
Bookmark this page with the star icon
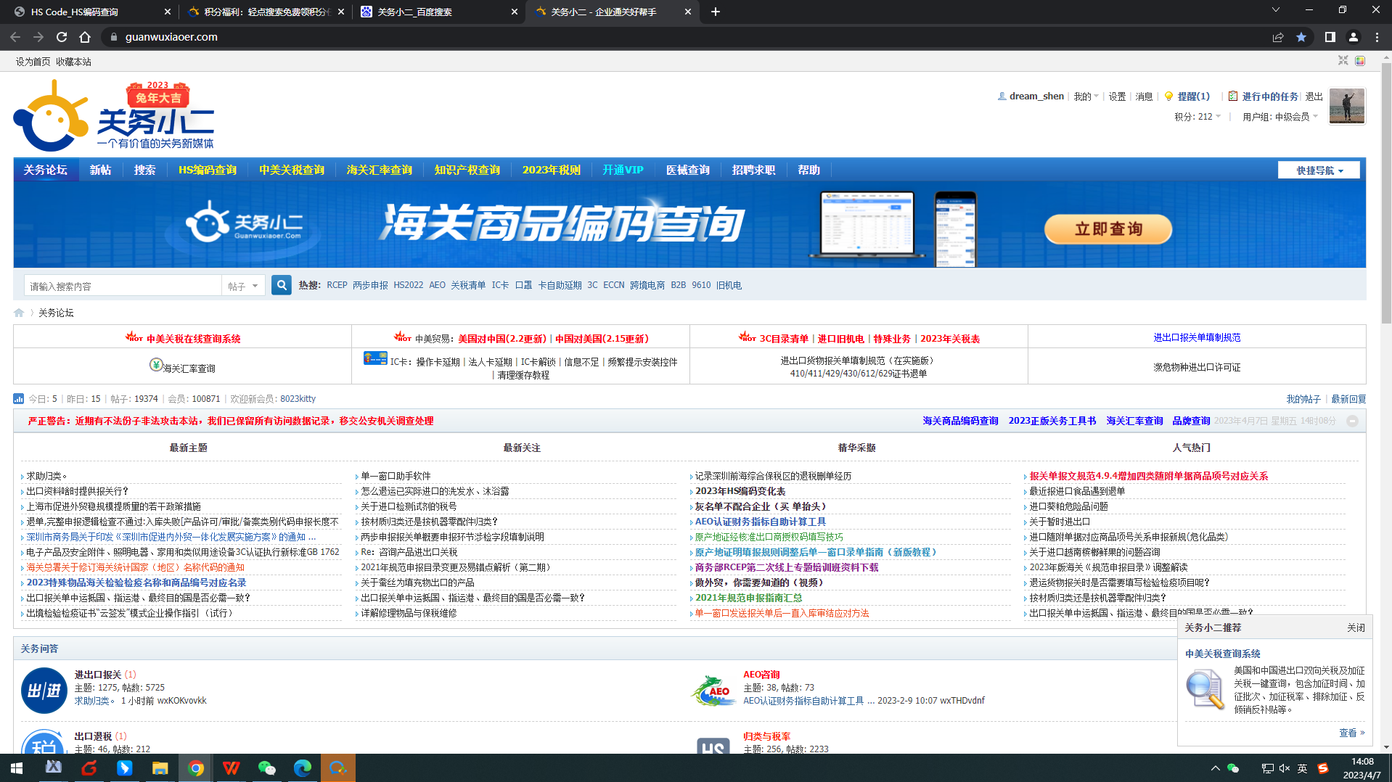pos(1301,37)
